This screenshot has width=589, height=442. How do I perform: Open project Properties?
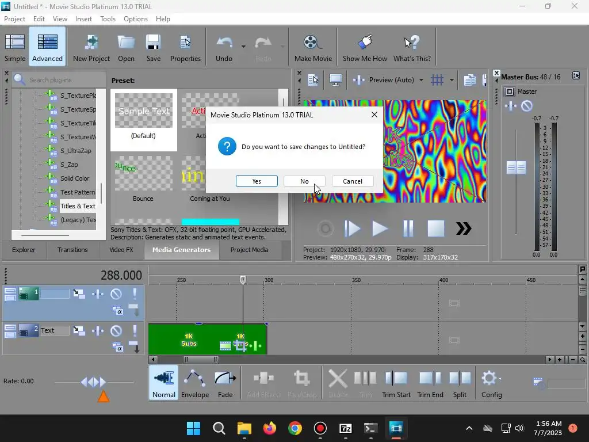[x=185, y=47]
